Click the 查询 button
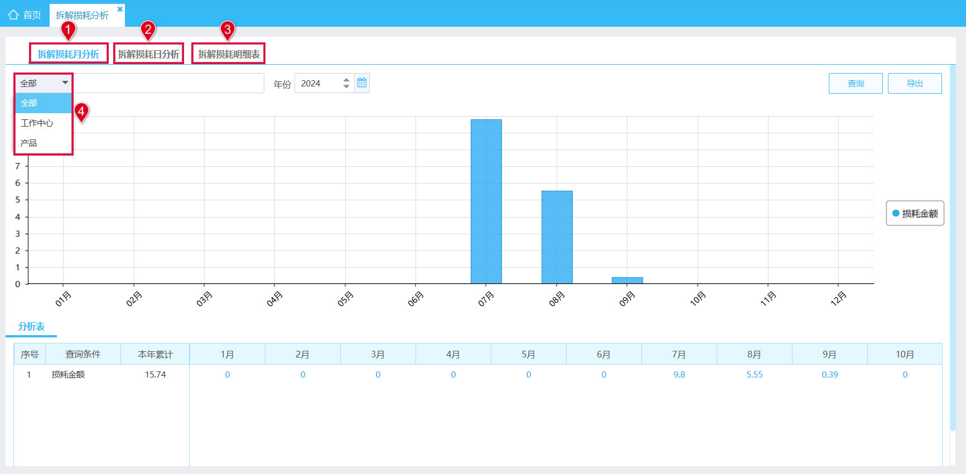Image resolution: width=966 pixels, height=474 pixels. coord(856,83)
